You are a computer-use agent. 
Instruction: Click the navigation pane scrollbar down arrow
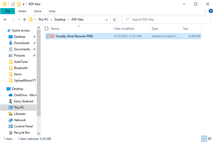[x=39, y=133]
